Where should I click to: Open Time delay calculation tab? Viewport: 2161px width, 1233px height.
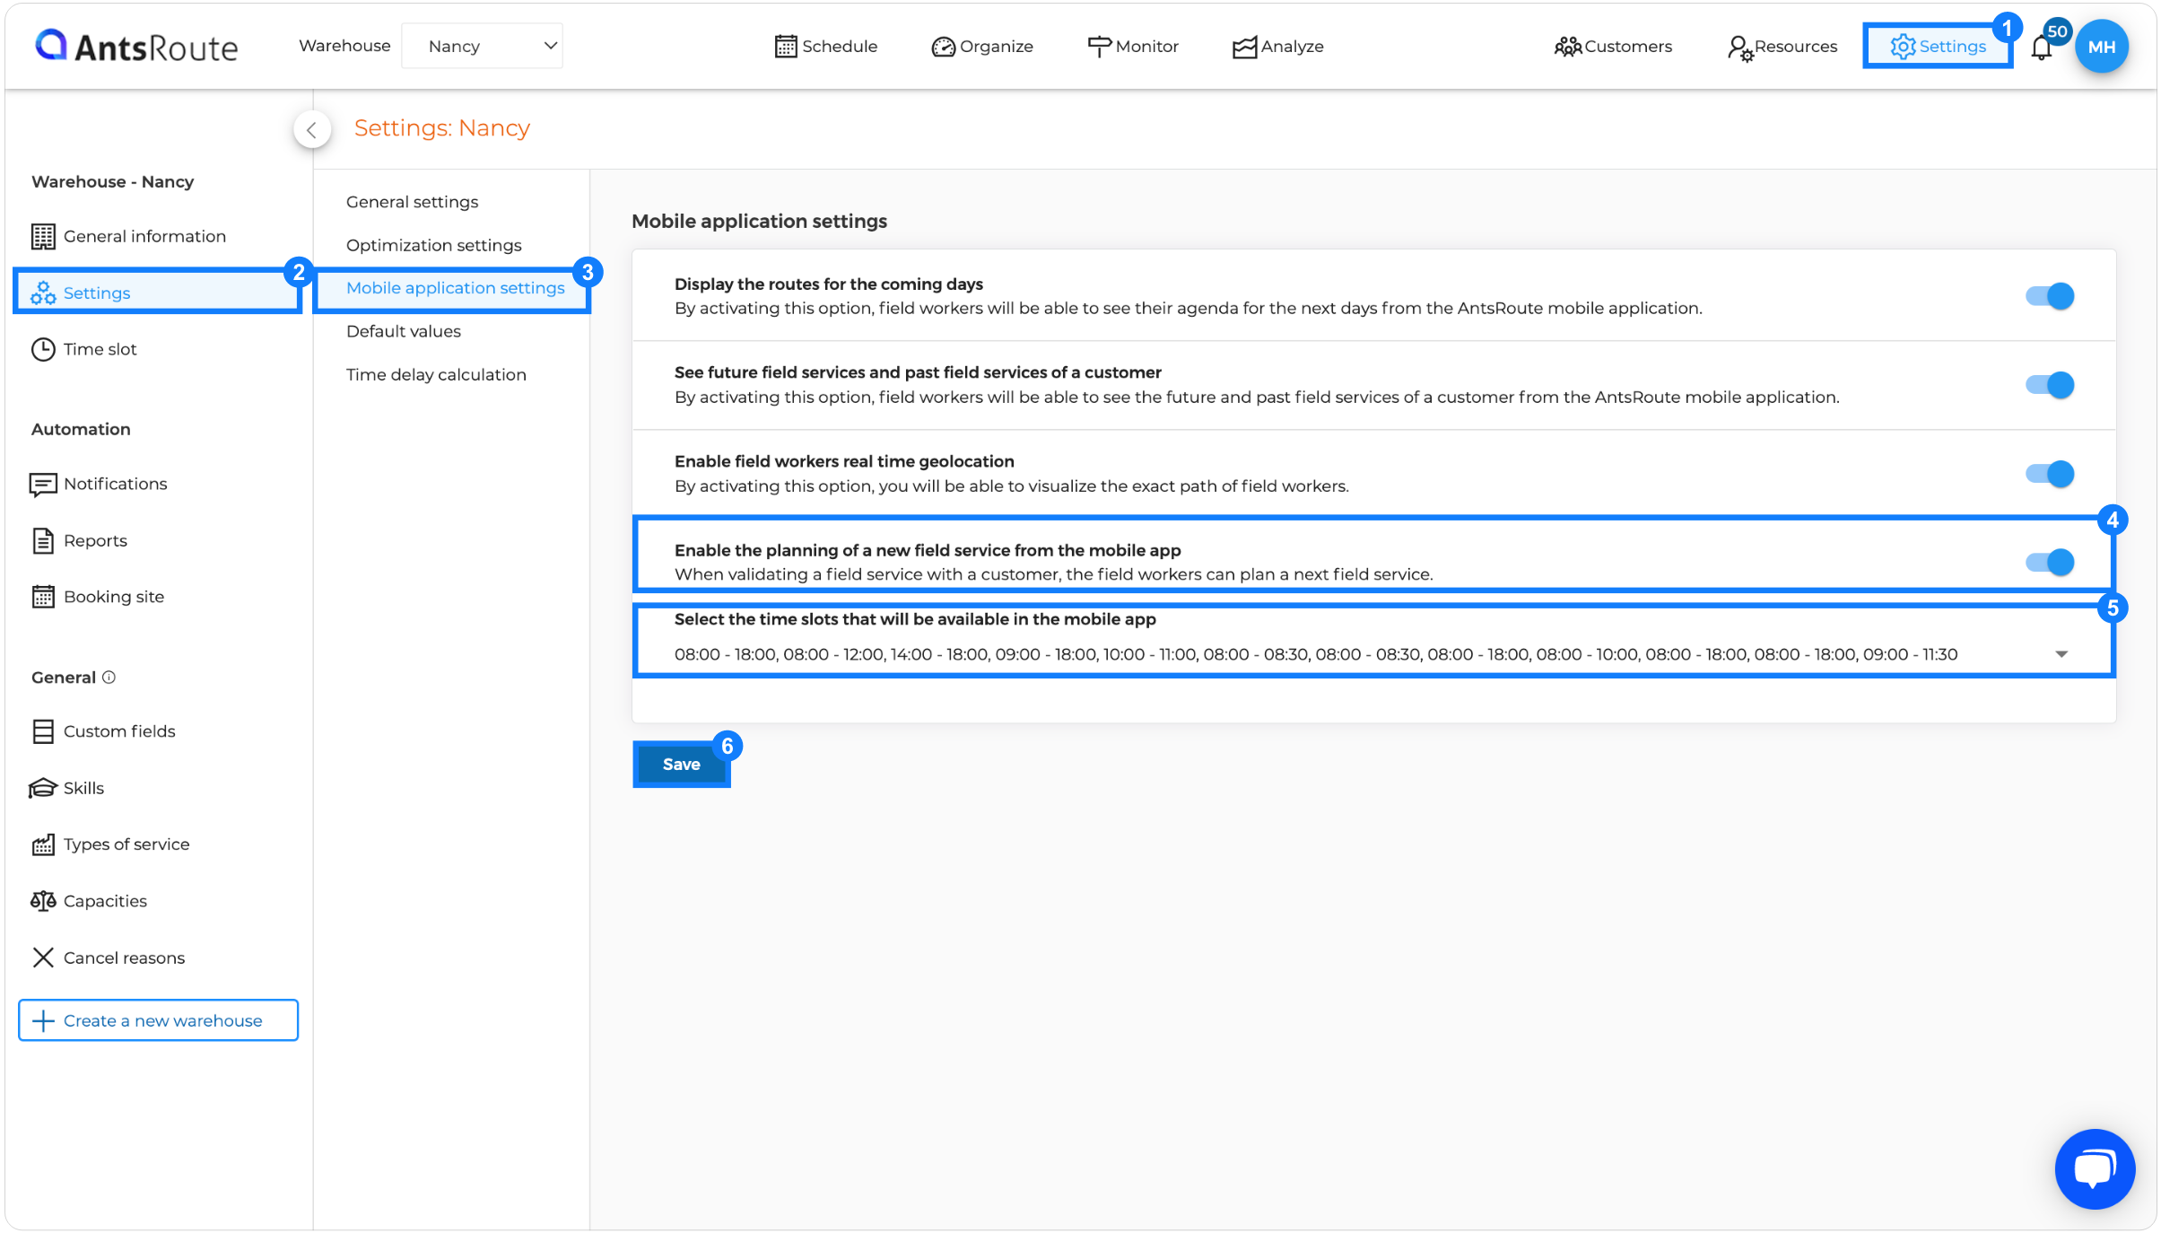pos(436,374)
